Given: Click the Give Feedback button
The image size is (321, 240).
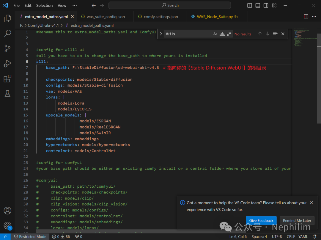Looking at the screenshot, I should pos(261,220).
